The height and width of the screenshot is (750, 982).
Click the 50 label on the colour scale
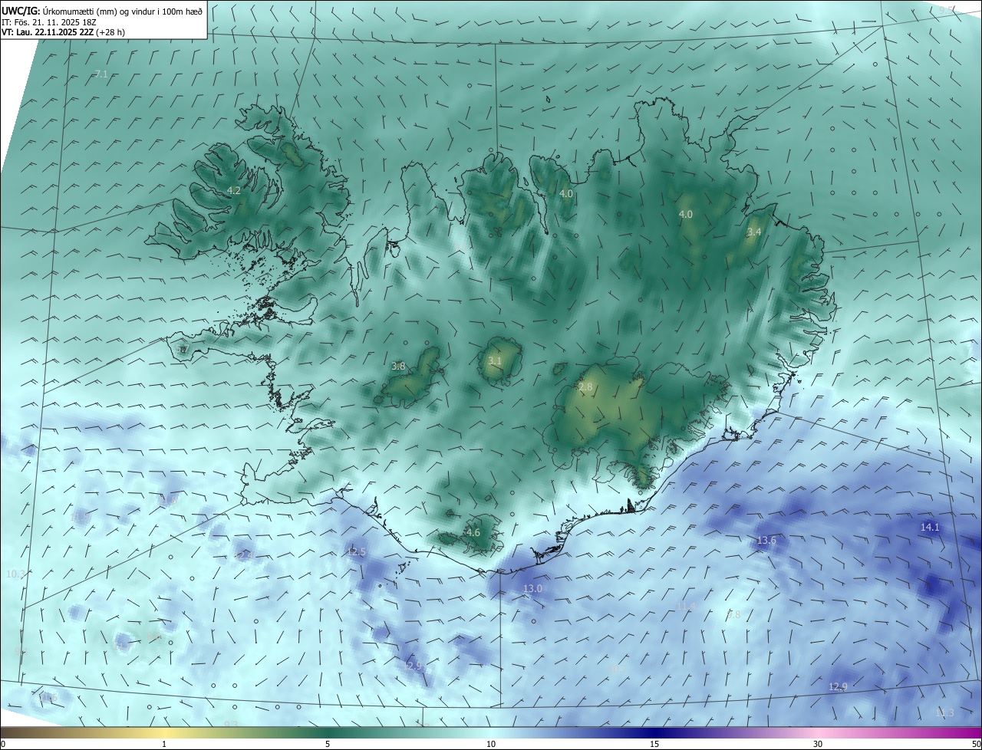click(976, 744)
